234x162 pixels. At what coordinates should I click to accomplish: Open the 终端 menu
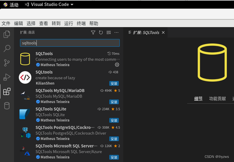coord(81,23)
